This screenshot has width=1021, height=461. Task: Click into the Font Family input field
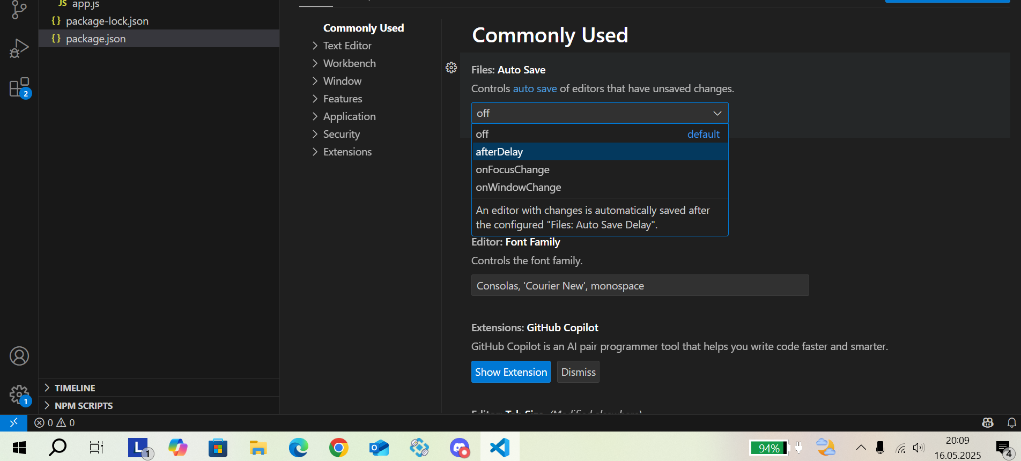click(640, 286)
